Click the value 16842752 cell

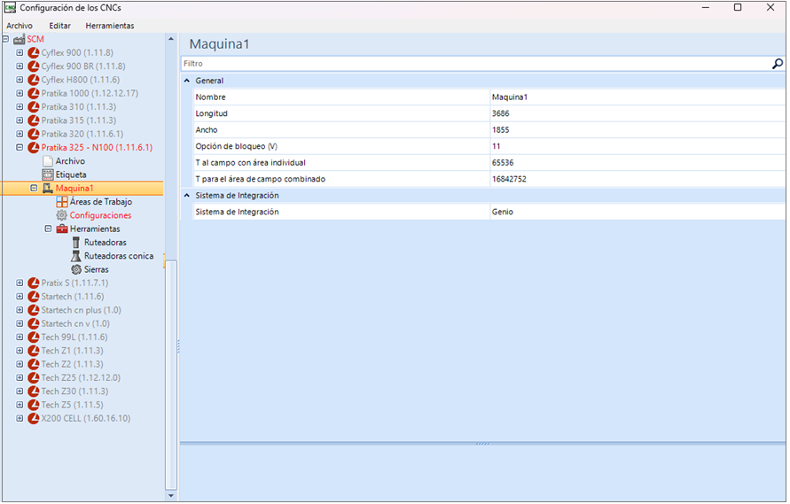click(x=637, y=179)
